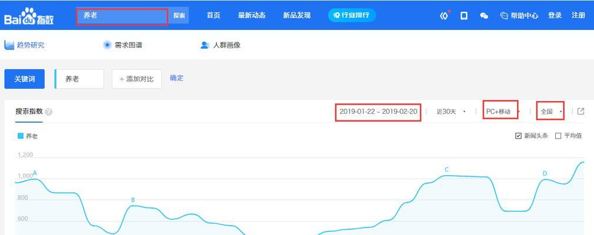This screenshot has height=235, width=594.
Task: Focus the search box containing 养老
Action: click(x=122, y=16)
